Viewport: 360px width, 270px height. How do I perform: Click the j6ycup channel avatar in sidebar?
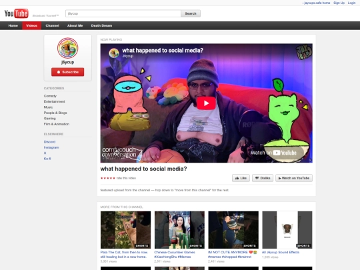click(x=68, y=48)
